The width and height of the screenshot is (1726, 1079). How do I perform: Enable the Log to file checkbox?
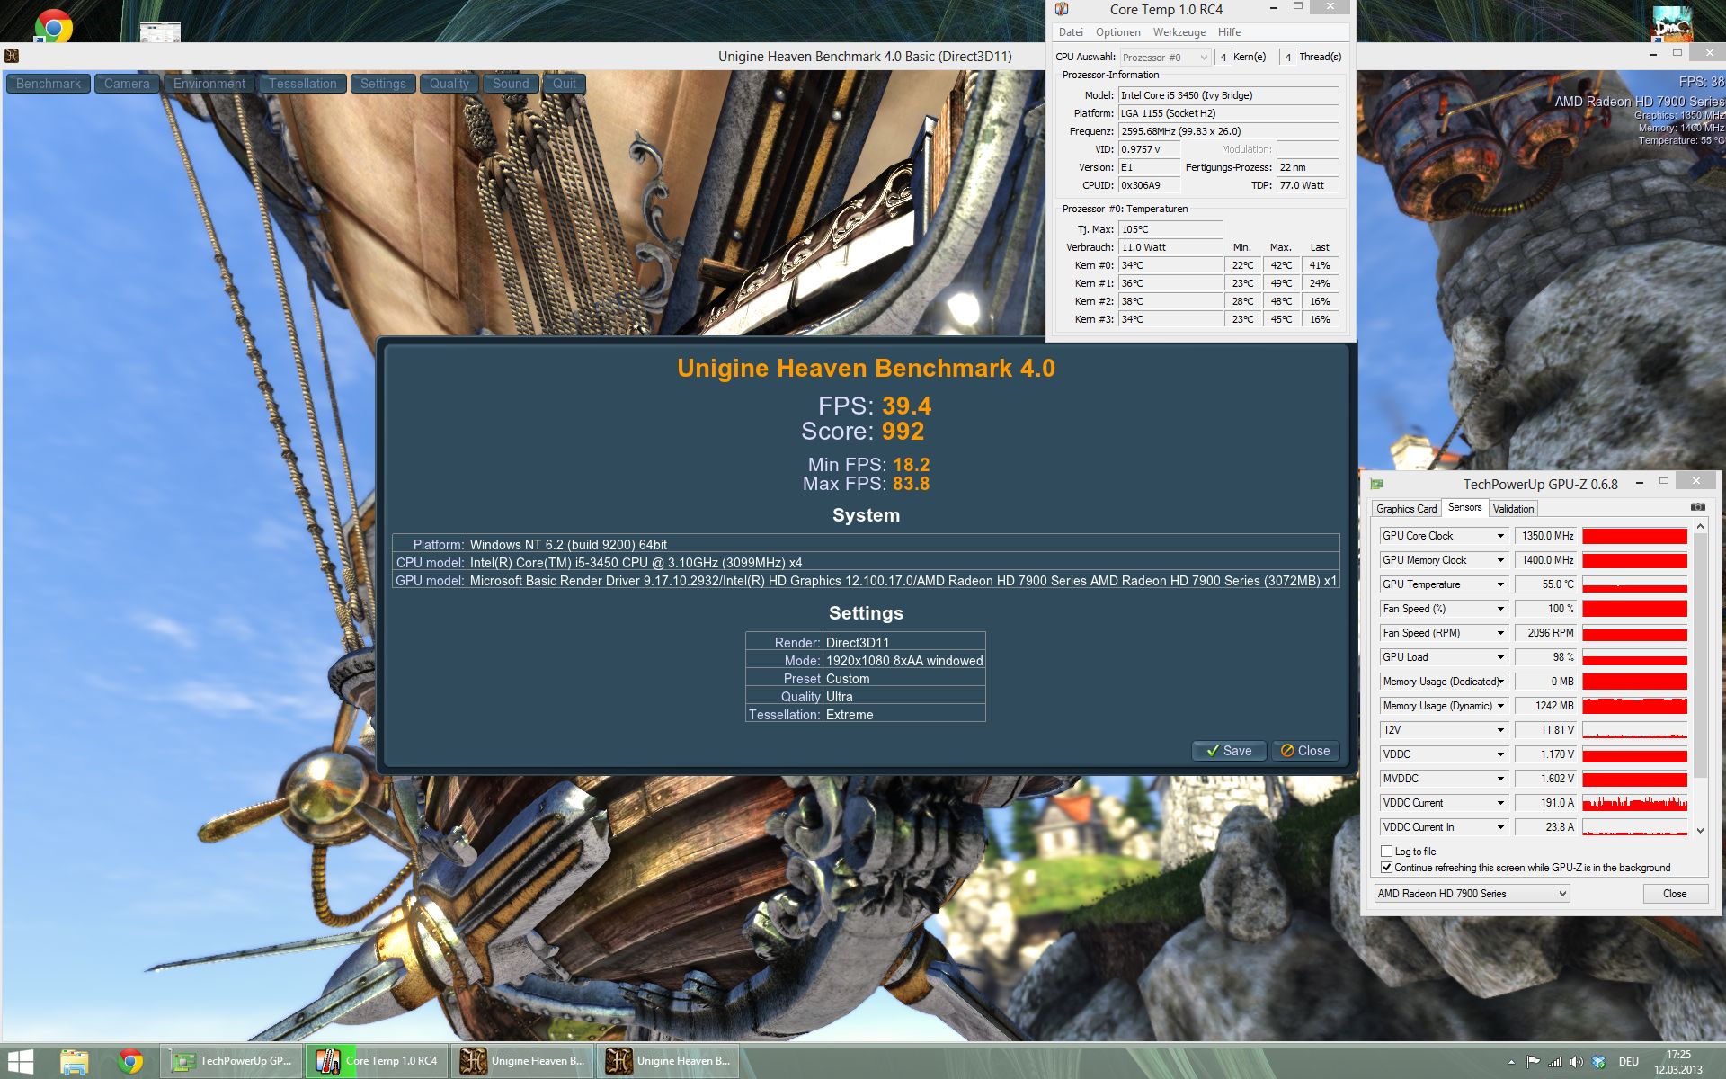[x=1386, y=851]
